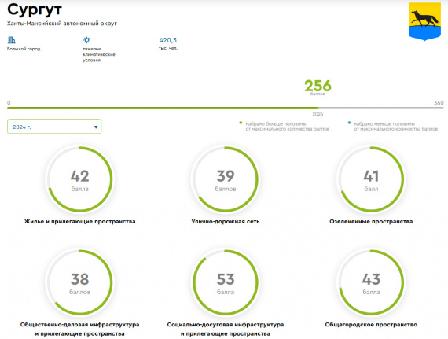Viewport: 448px width, 339px height.
Task: Select the 53 points social-leisure circle
Action: click(226, 282)
